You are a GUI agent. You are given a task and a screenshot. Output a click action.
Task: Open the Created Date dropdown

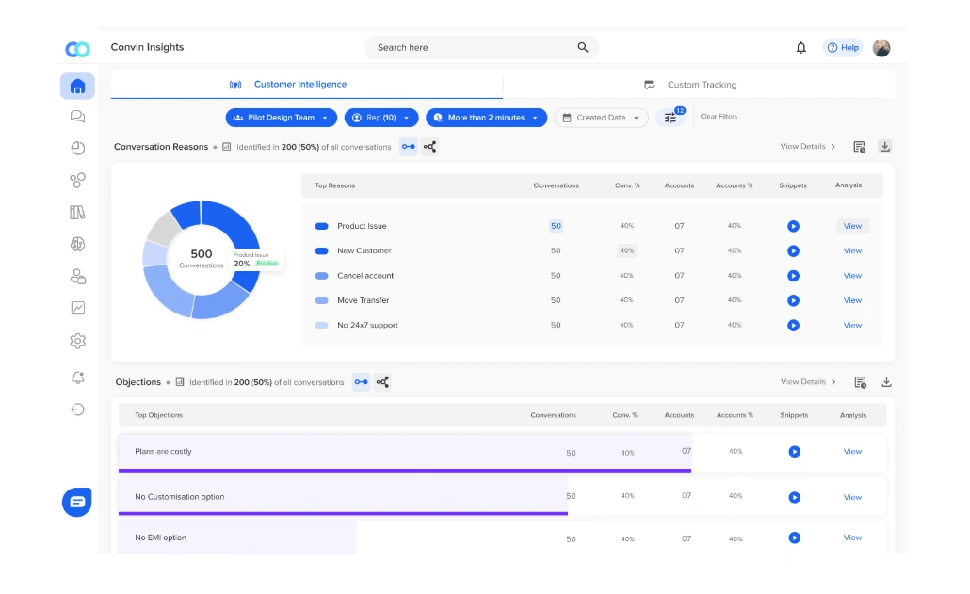pyautogui.click(x=601, y=117)
